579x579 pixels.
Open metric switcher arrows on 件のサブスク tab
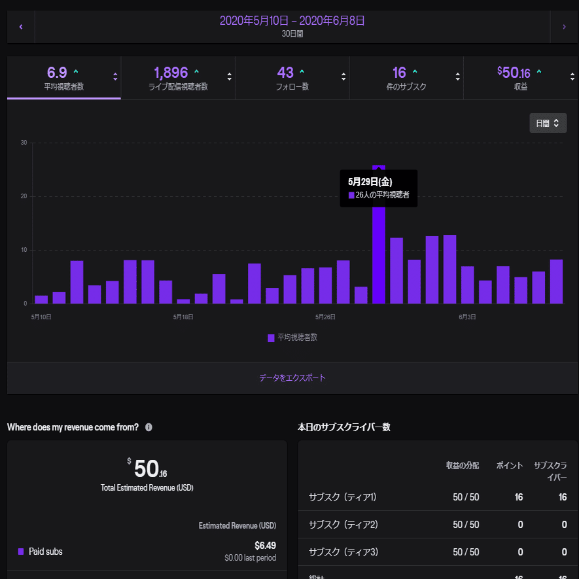coord(457,77)
